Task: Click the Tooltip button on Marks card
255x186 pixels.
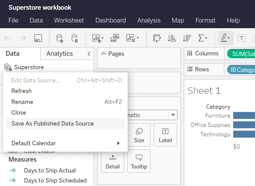Action: tap(139, 161)
